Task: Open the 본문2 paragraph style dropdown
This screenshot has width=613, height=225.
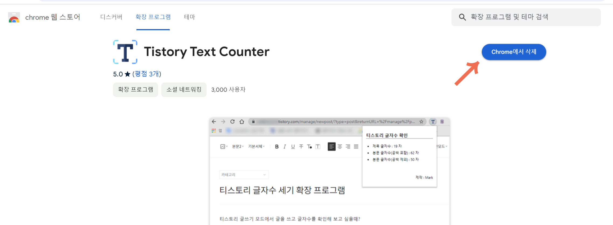Action: pyautogui.click(x=238, y=147)
